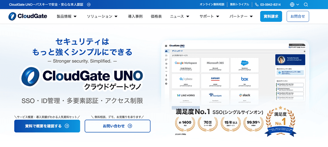Click the Microsoft 365 tile

[x=215, y=65]
